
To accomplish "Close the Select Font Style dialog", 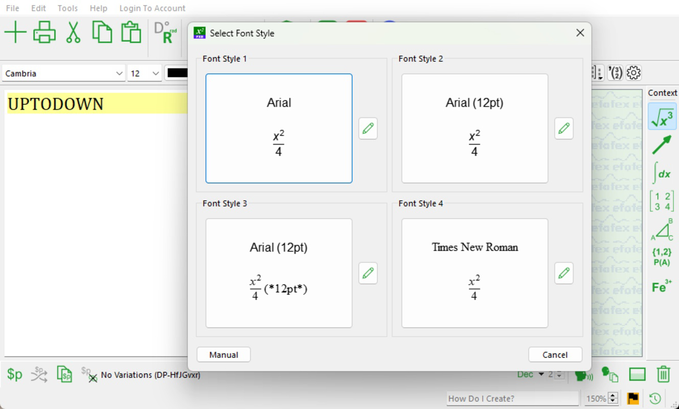I will [580, 33].
